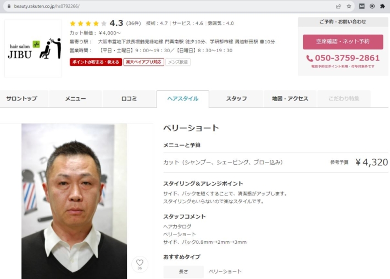Click the 長さ label cell

pyautogui.click(x=183, y=272)
